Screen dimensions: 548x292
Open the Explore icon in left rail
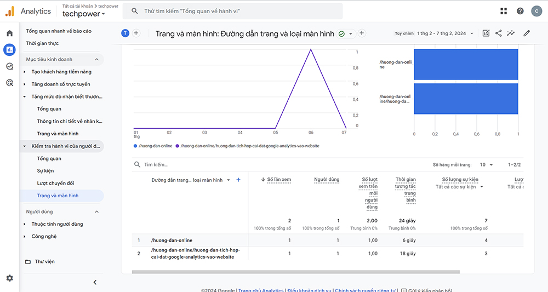pos(9,66)
